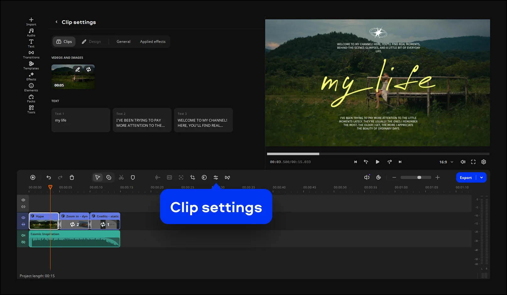Expand the Export options arrow
This screenshot has width=507, height=295.
pyautogui.click(x=482, y=178)
